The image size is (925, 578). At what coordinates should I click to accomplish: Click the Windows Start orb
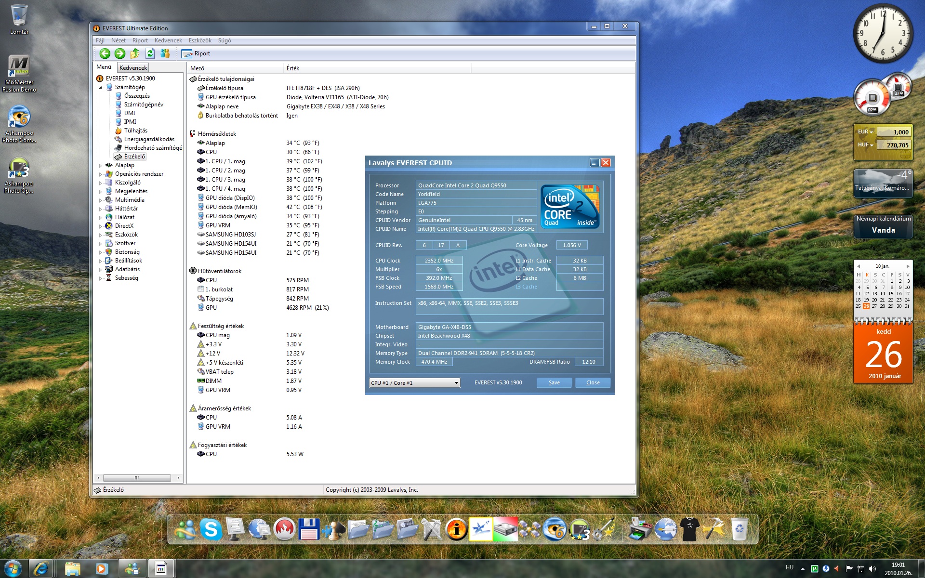tap(13, 568)
